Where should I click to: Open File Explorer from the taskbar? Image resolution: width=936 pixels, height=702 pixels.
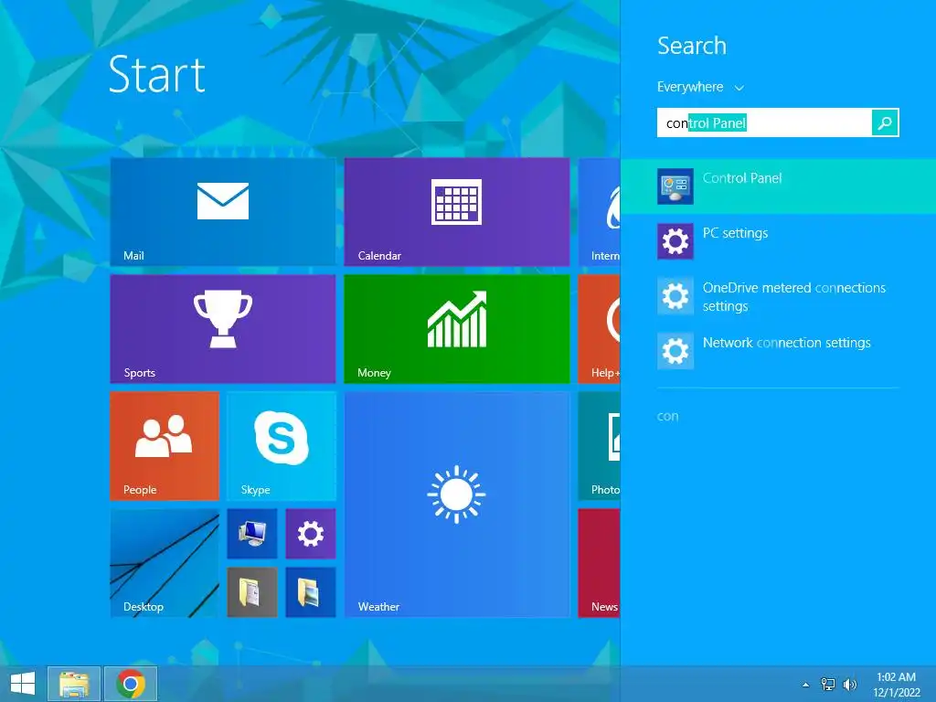(74, 684)
